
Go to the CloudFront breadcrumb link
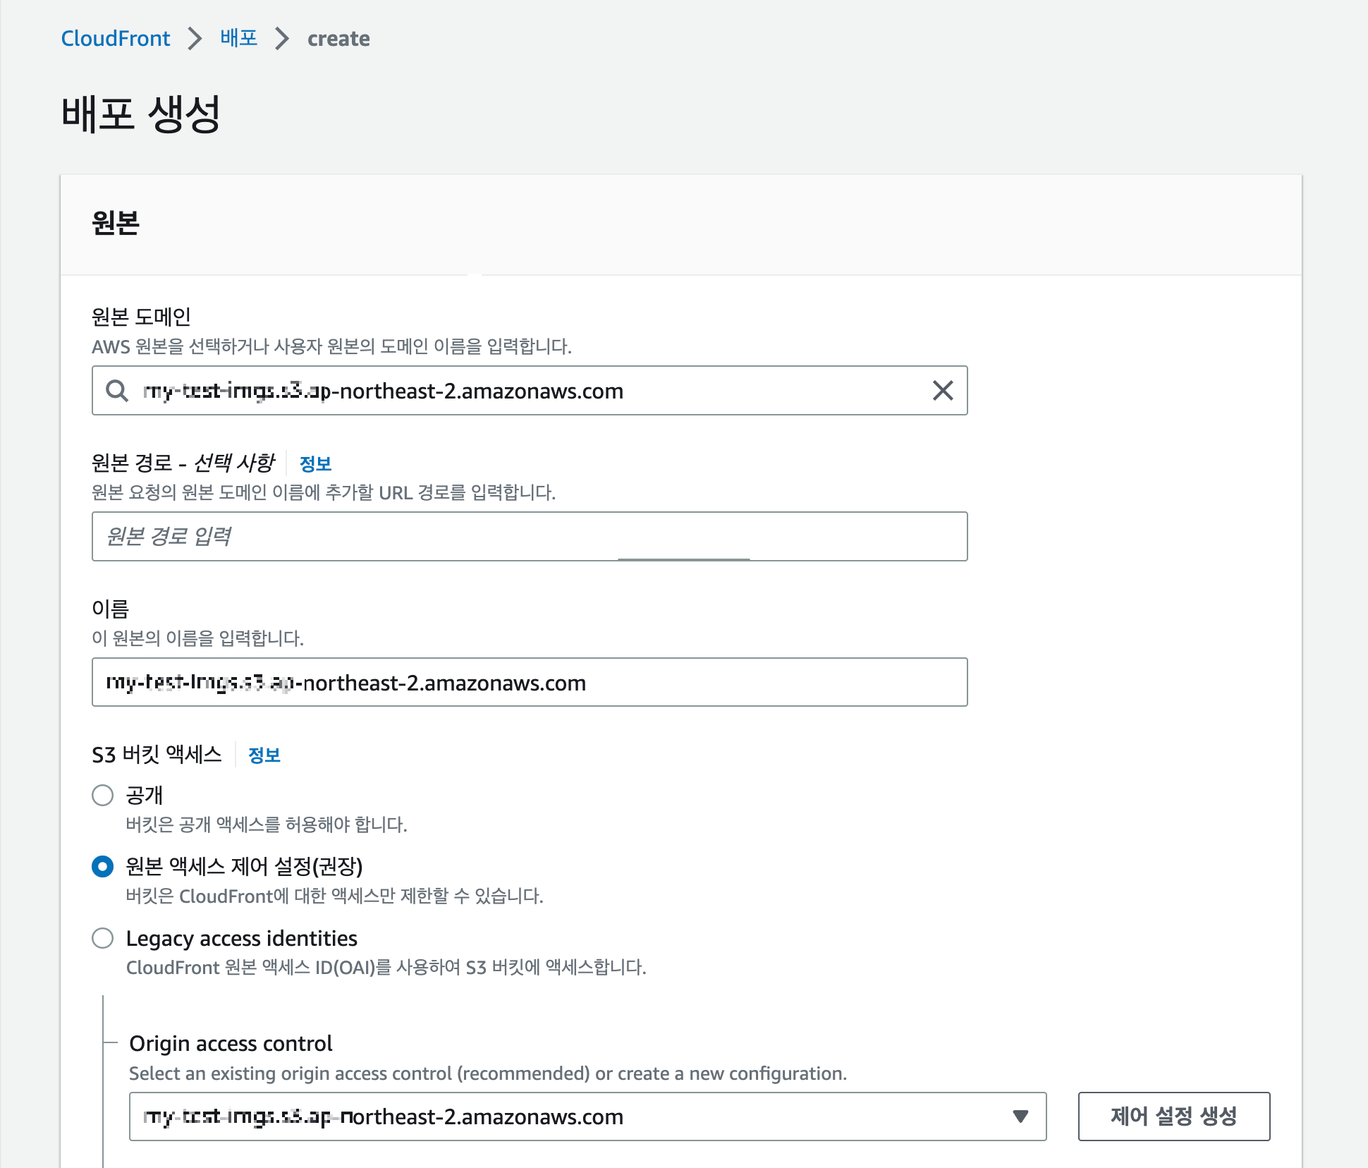pyautogui.click(x=116, y=38)
